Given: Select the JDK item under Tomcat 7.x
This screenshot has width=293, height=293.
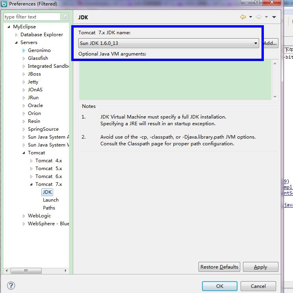Looking at the screenshot, I should point(47,192).
